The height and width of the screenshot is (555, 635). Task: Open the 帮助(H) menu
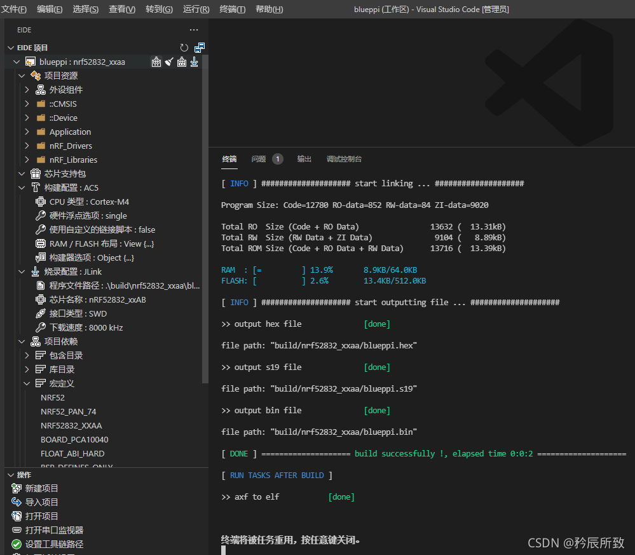[x=270, y=9]
